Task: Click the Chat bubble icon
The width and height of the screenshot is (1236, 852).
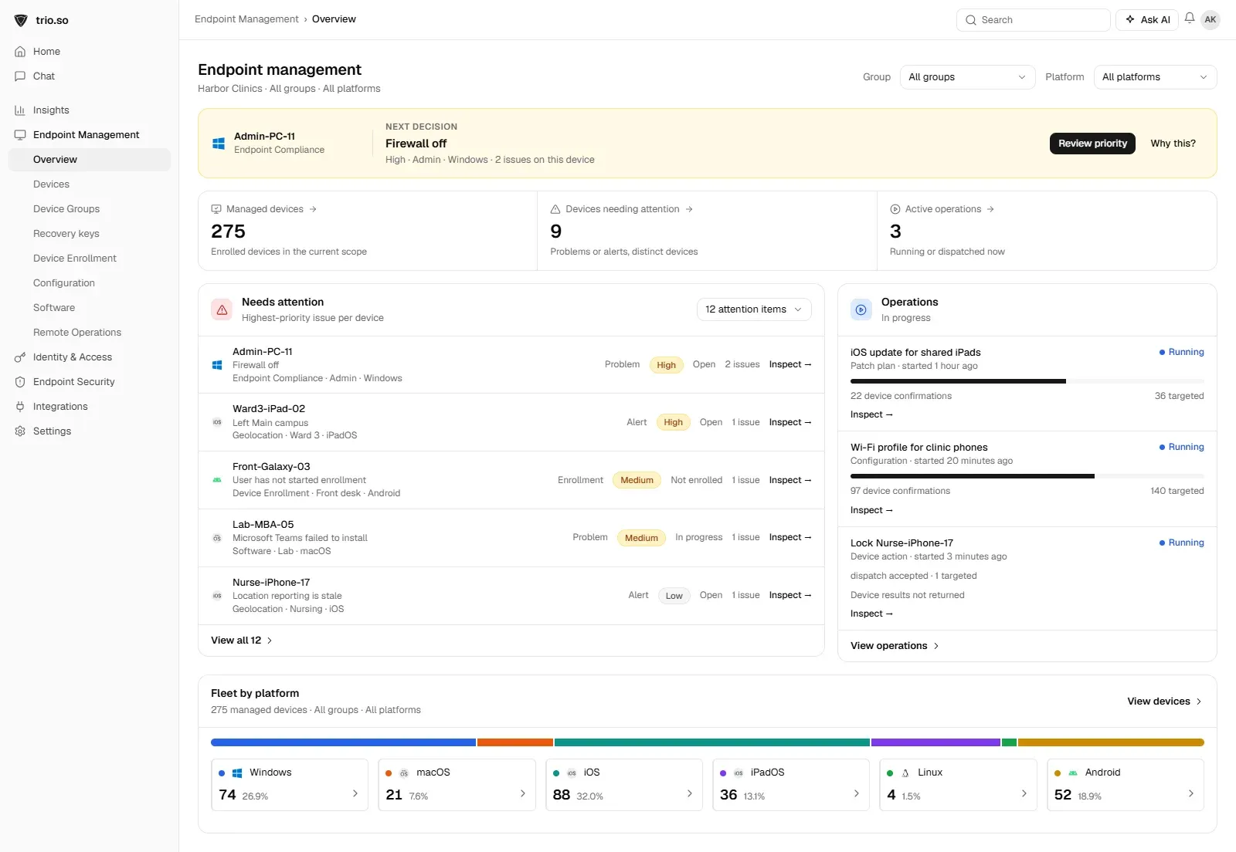Action: tap(20, 76)
